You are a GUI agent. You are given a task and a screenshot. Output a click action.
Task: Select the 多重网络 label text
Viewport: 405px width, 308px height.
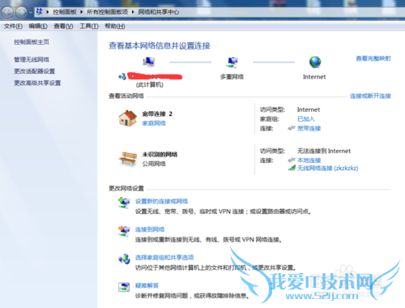click(x=232, y=77)
